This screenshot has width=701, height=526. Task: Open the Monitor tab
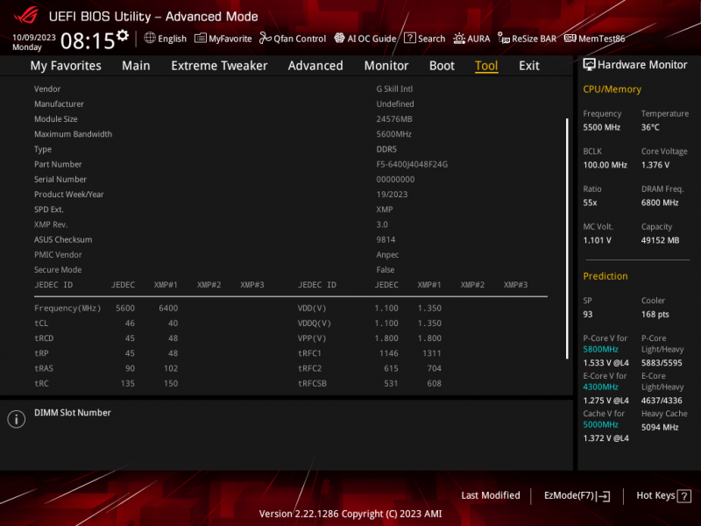(386, 66)
